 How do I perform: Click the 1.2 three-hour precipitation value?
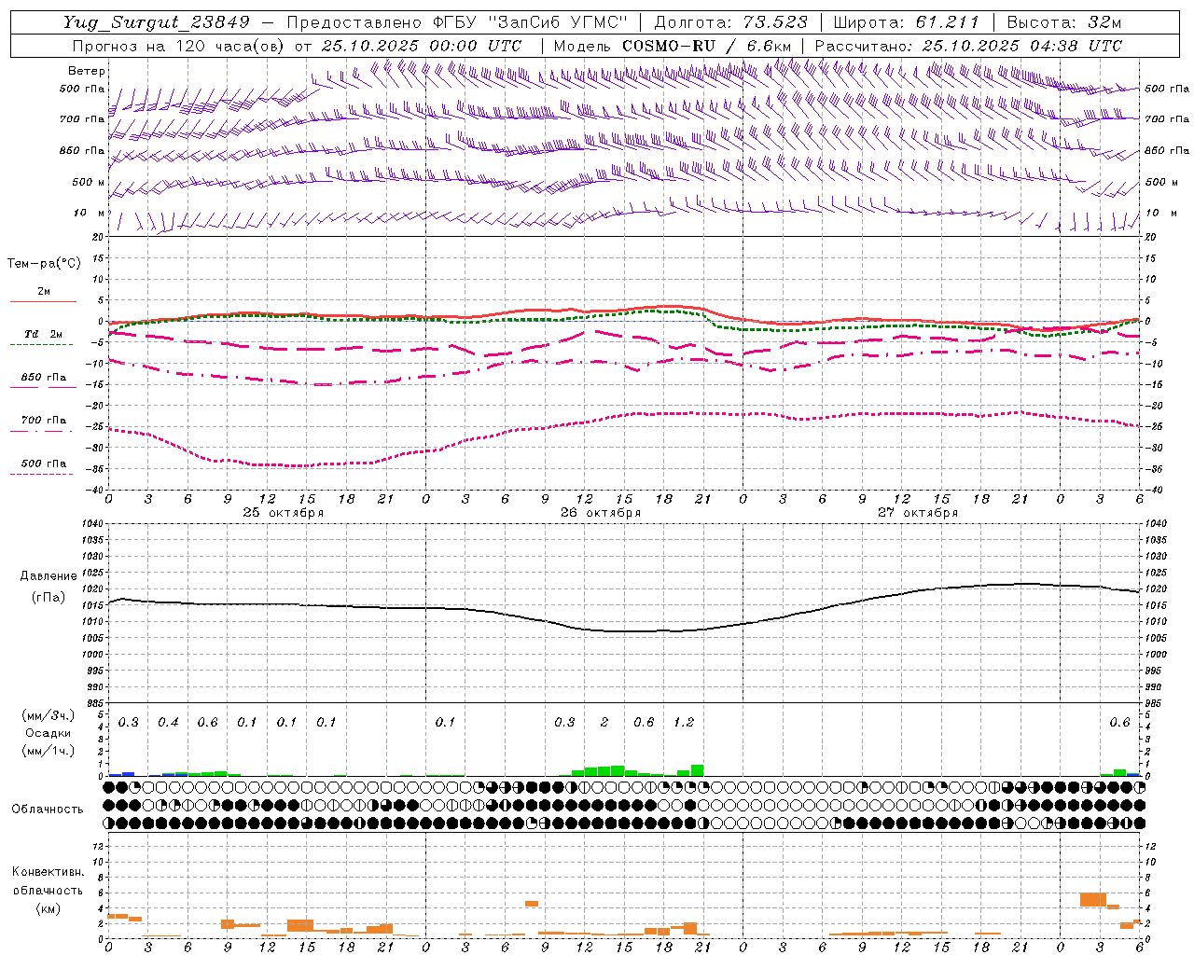(x=684, y=723)
